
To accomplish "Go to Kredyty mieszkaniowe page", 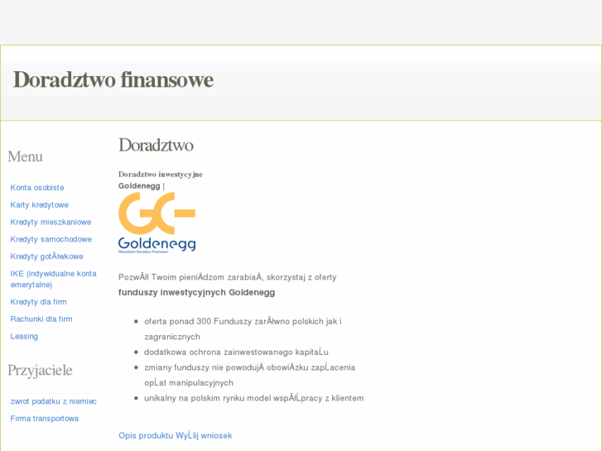I will coord(51,223).
